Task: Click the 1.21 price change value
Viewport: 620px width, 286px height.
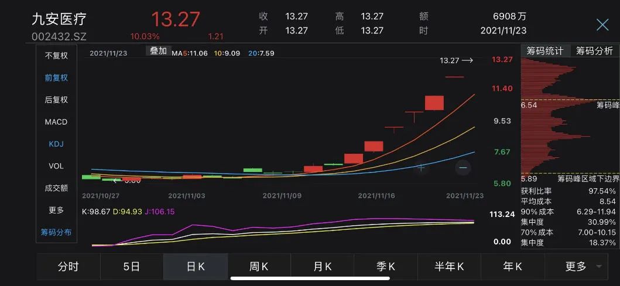Action: (216, 37)
